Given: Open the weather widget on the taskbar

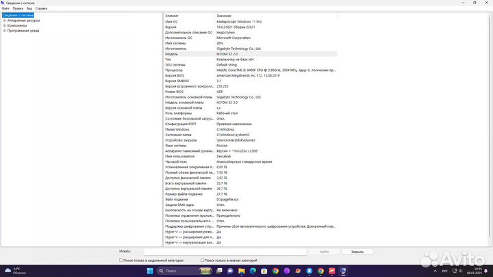Looking at the screenshot, I should click(14, 271).
